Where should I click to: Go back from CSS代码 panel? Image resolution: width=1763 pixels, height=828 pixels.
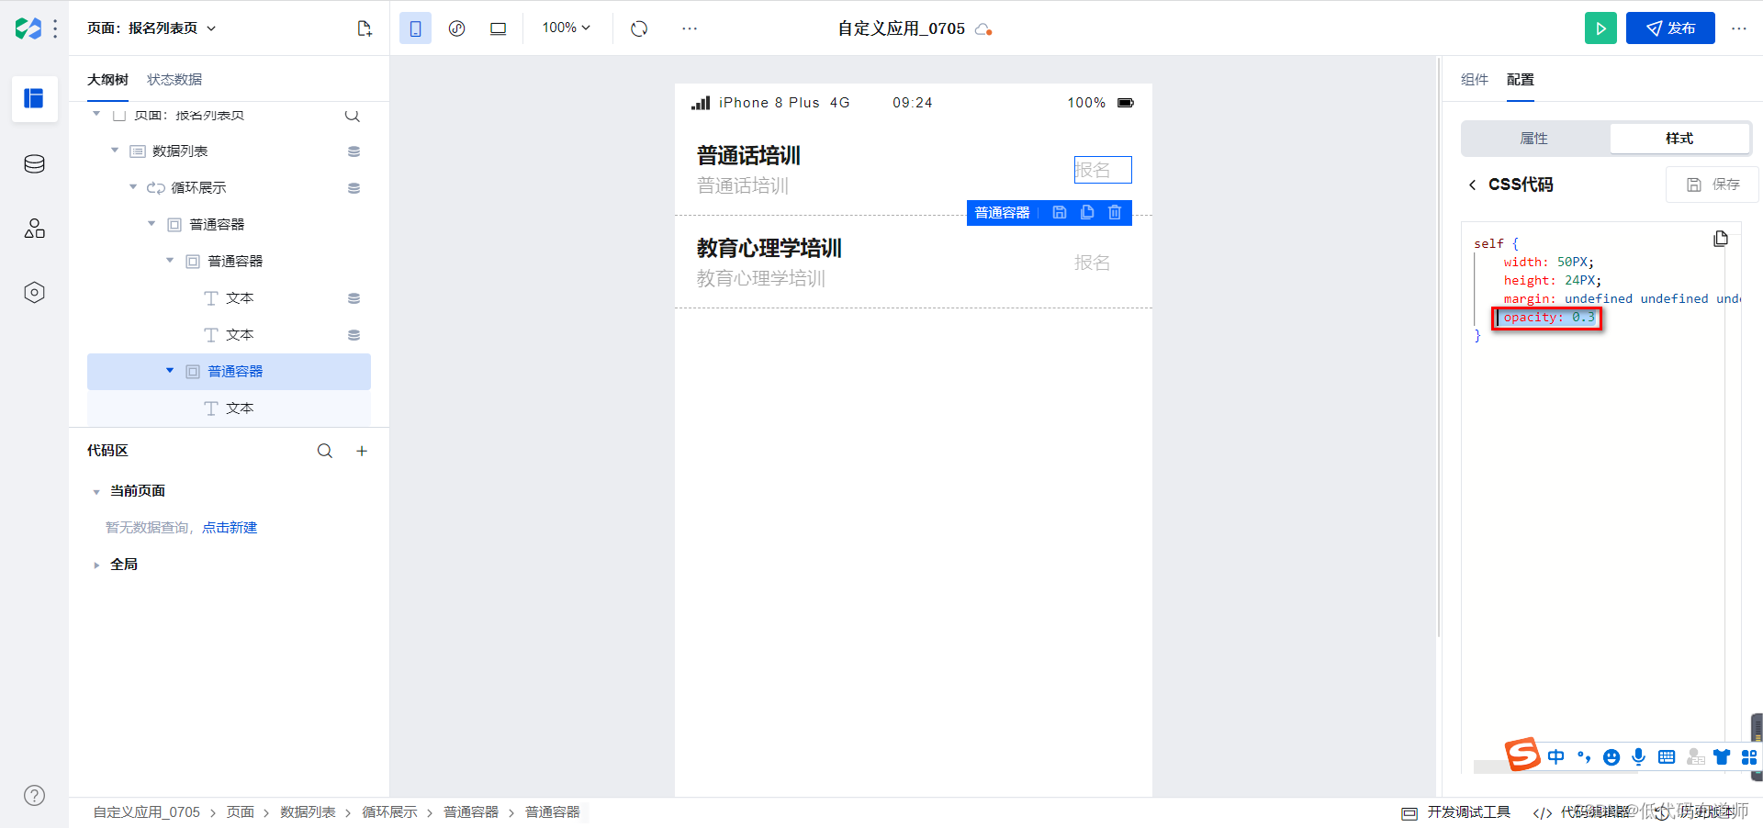click(x=1472, y=185)
